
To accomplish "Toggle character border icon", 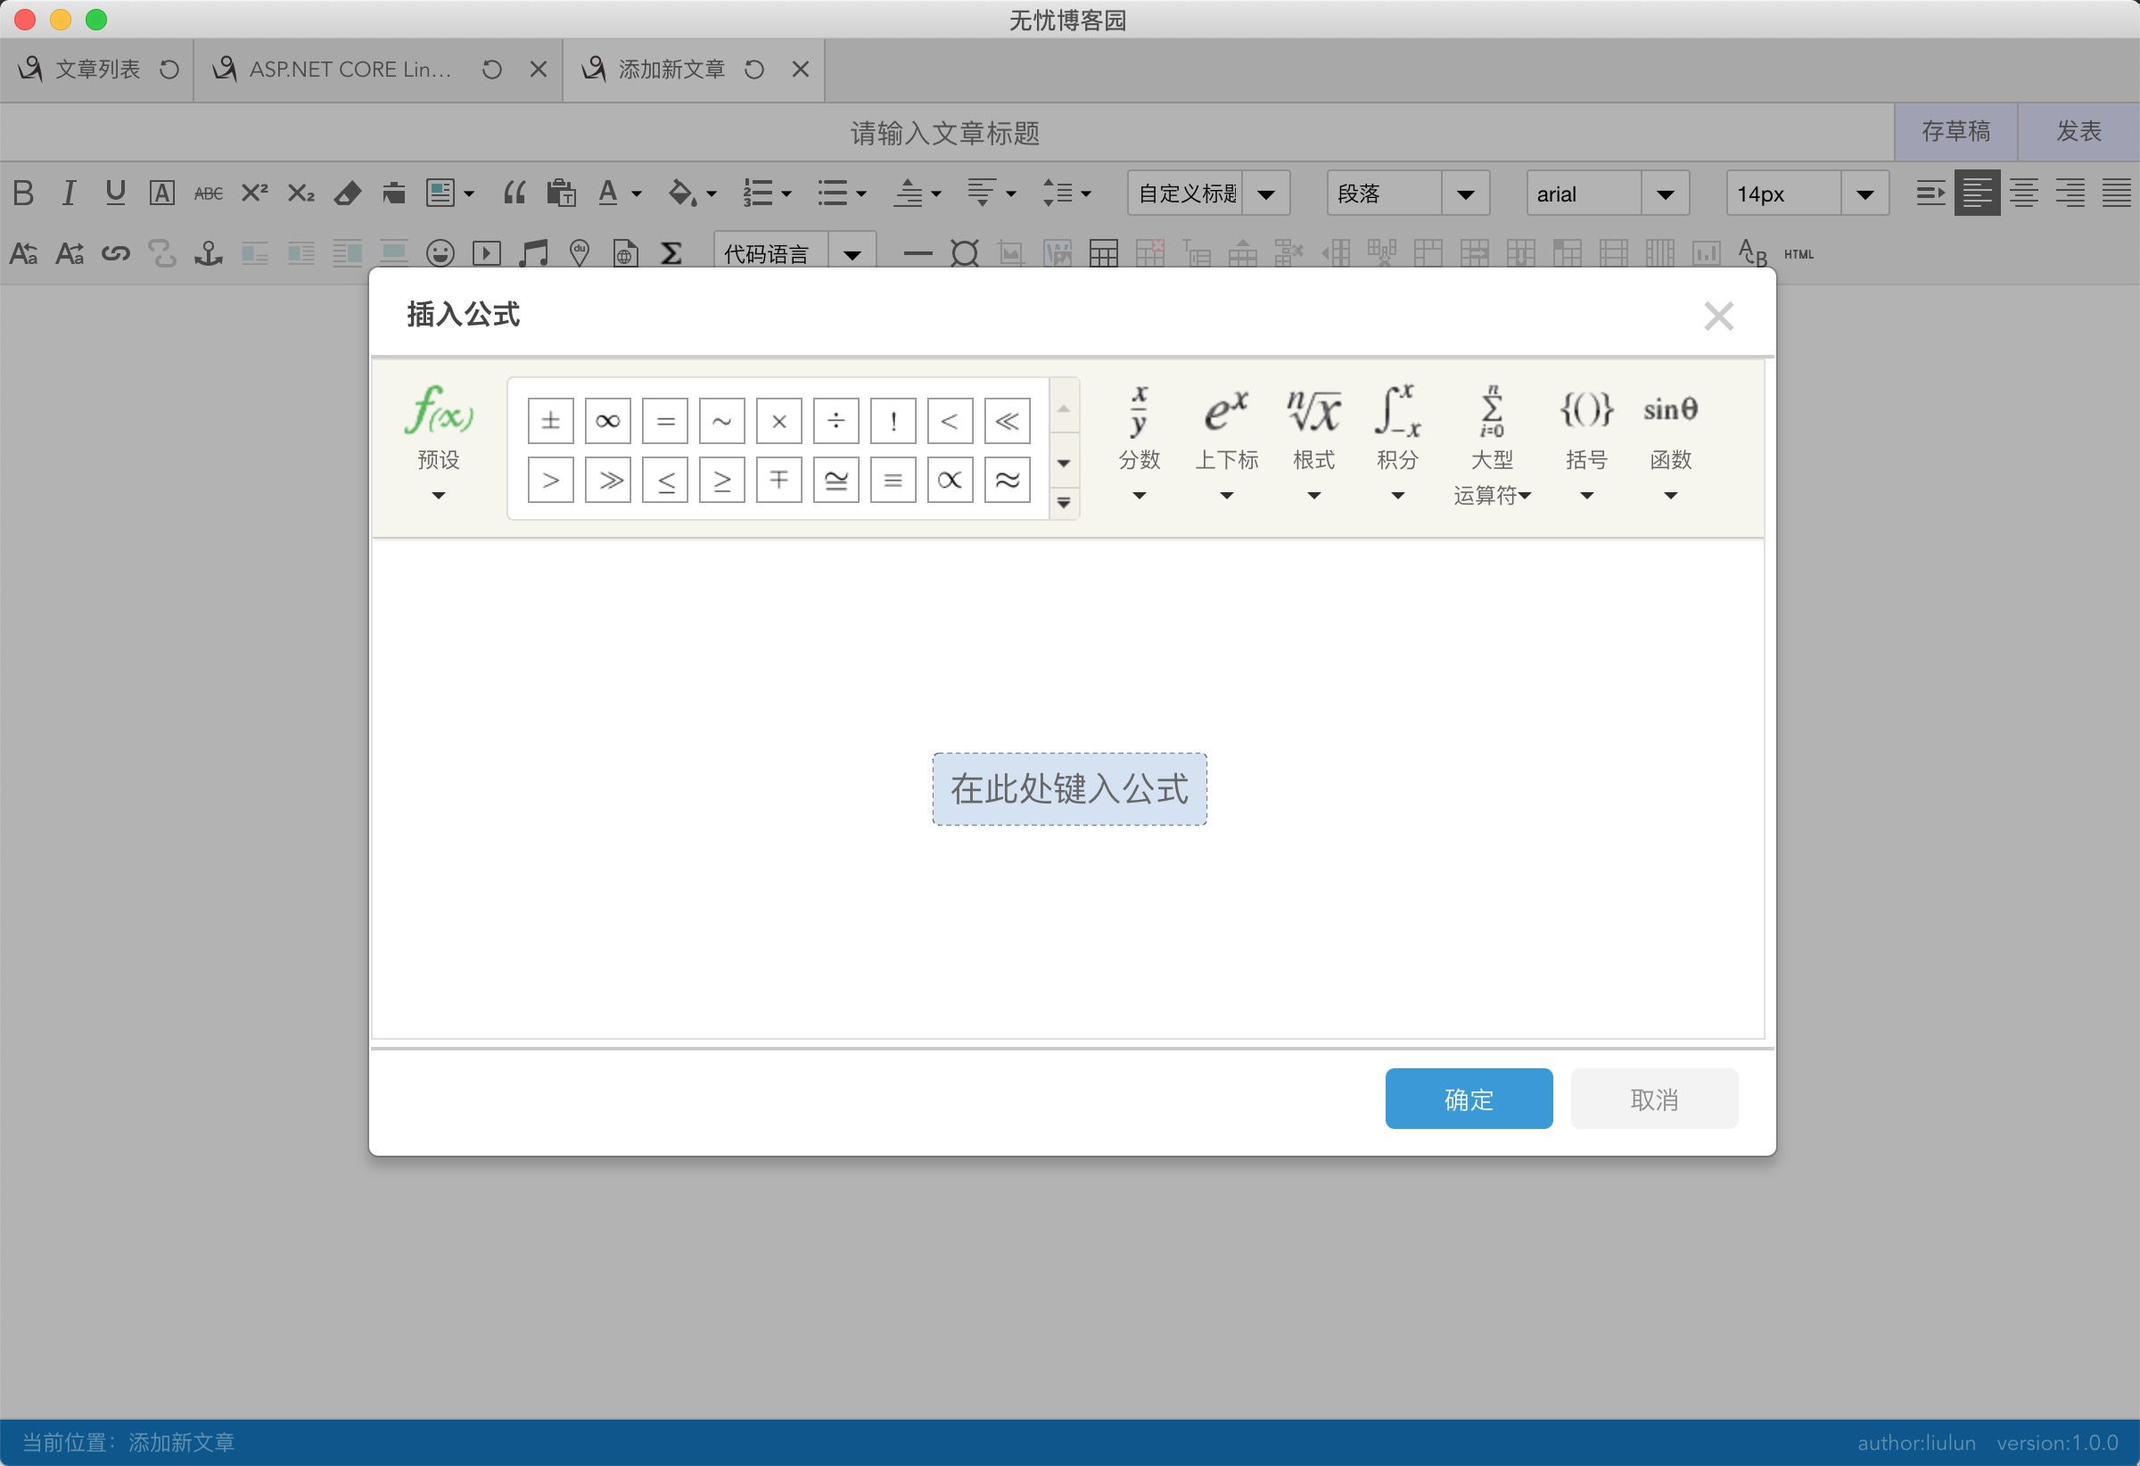I will (x=162, y=194).
